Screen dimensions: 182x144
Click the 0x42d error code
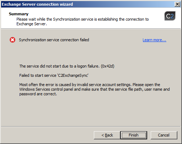(107, 66)
